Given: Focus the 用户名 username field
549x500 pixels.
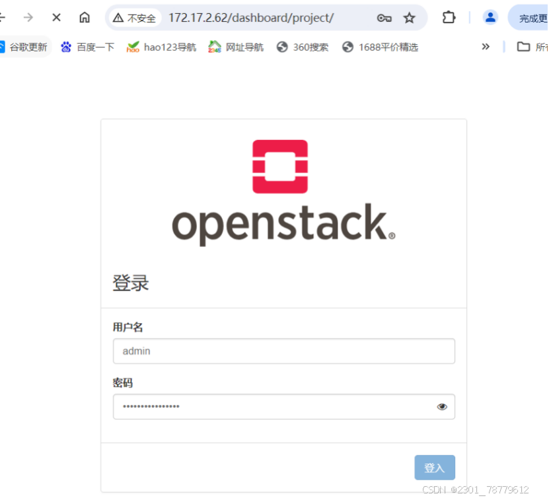Looking at the screenshot, I should point(284,351).
